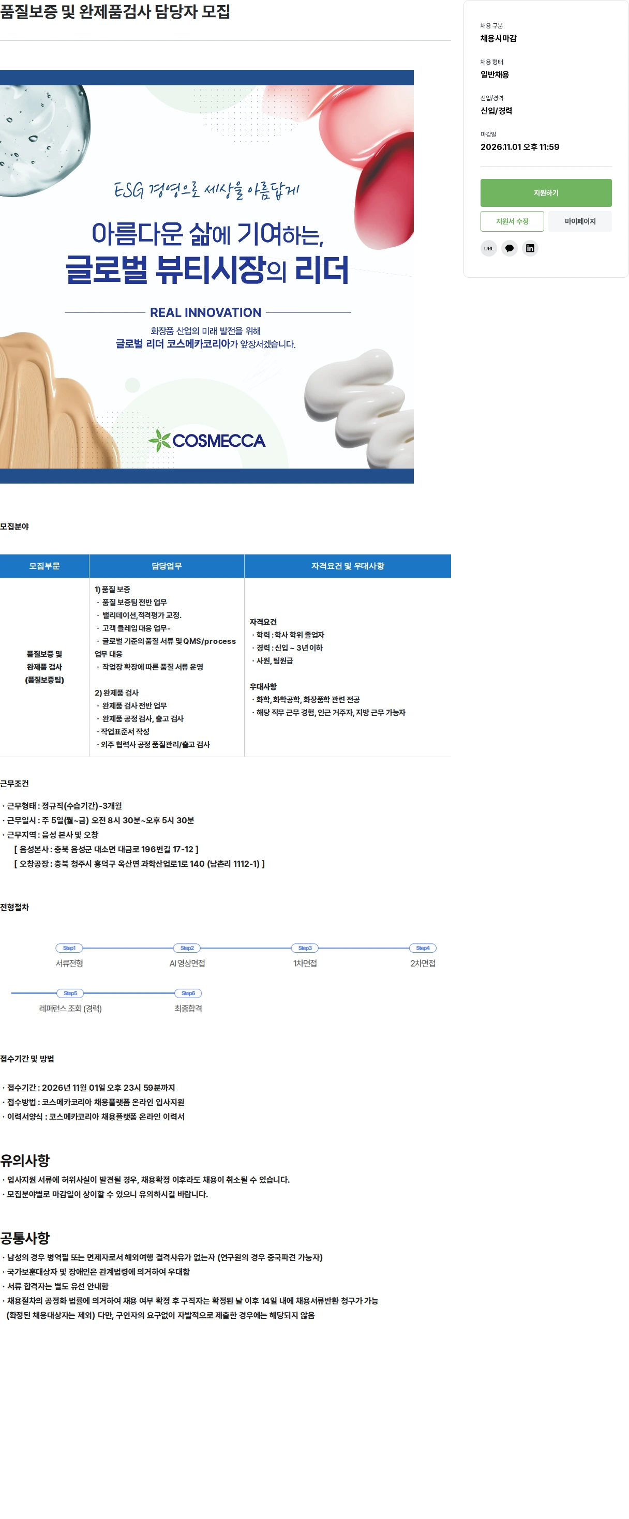Screen dimensions: 629x1519
Task: Click the 서류 합격자는 별도 유선 안내함 line
Action: click(x=55, y=1286)
